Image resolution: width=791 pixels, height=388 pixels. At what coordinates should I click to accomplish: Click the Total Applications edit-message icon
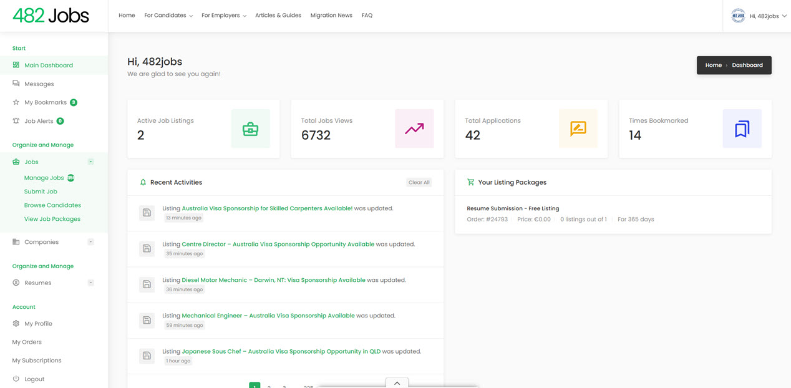(578, 129)
